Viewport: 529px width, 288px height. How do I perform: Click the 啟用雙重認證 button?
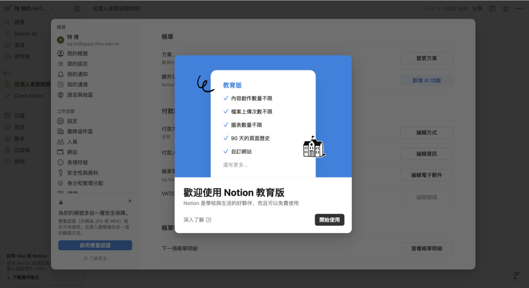95,245
